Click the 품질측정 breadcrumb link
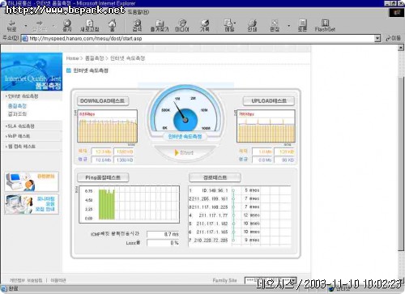 [x=94, y=58]
